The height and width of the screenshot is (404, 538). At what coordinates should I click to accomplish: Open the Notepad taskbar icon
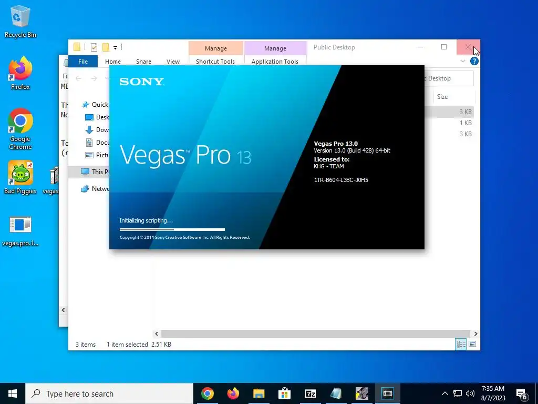336,393
